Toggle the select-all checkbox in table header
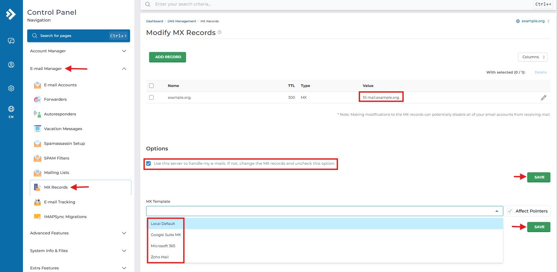This screenshot has height=272, width=557. pos(151,86)
